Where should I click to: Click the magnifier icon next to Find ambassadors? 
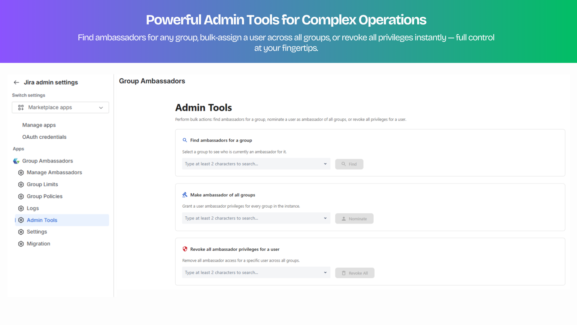185,140
